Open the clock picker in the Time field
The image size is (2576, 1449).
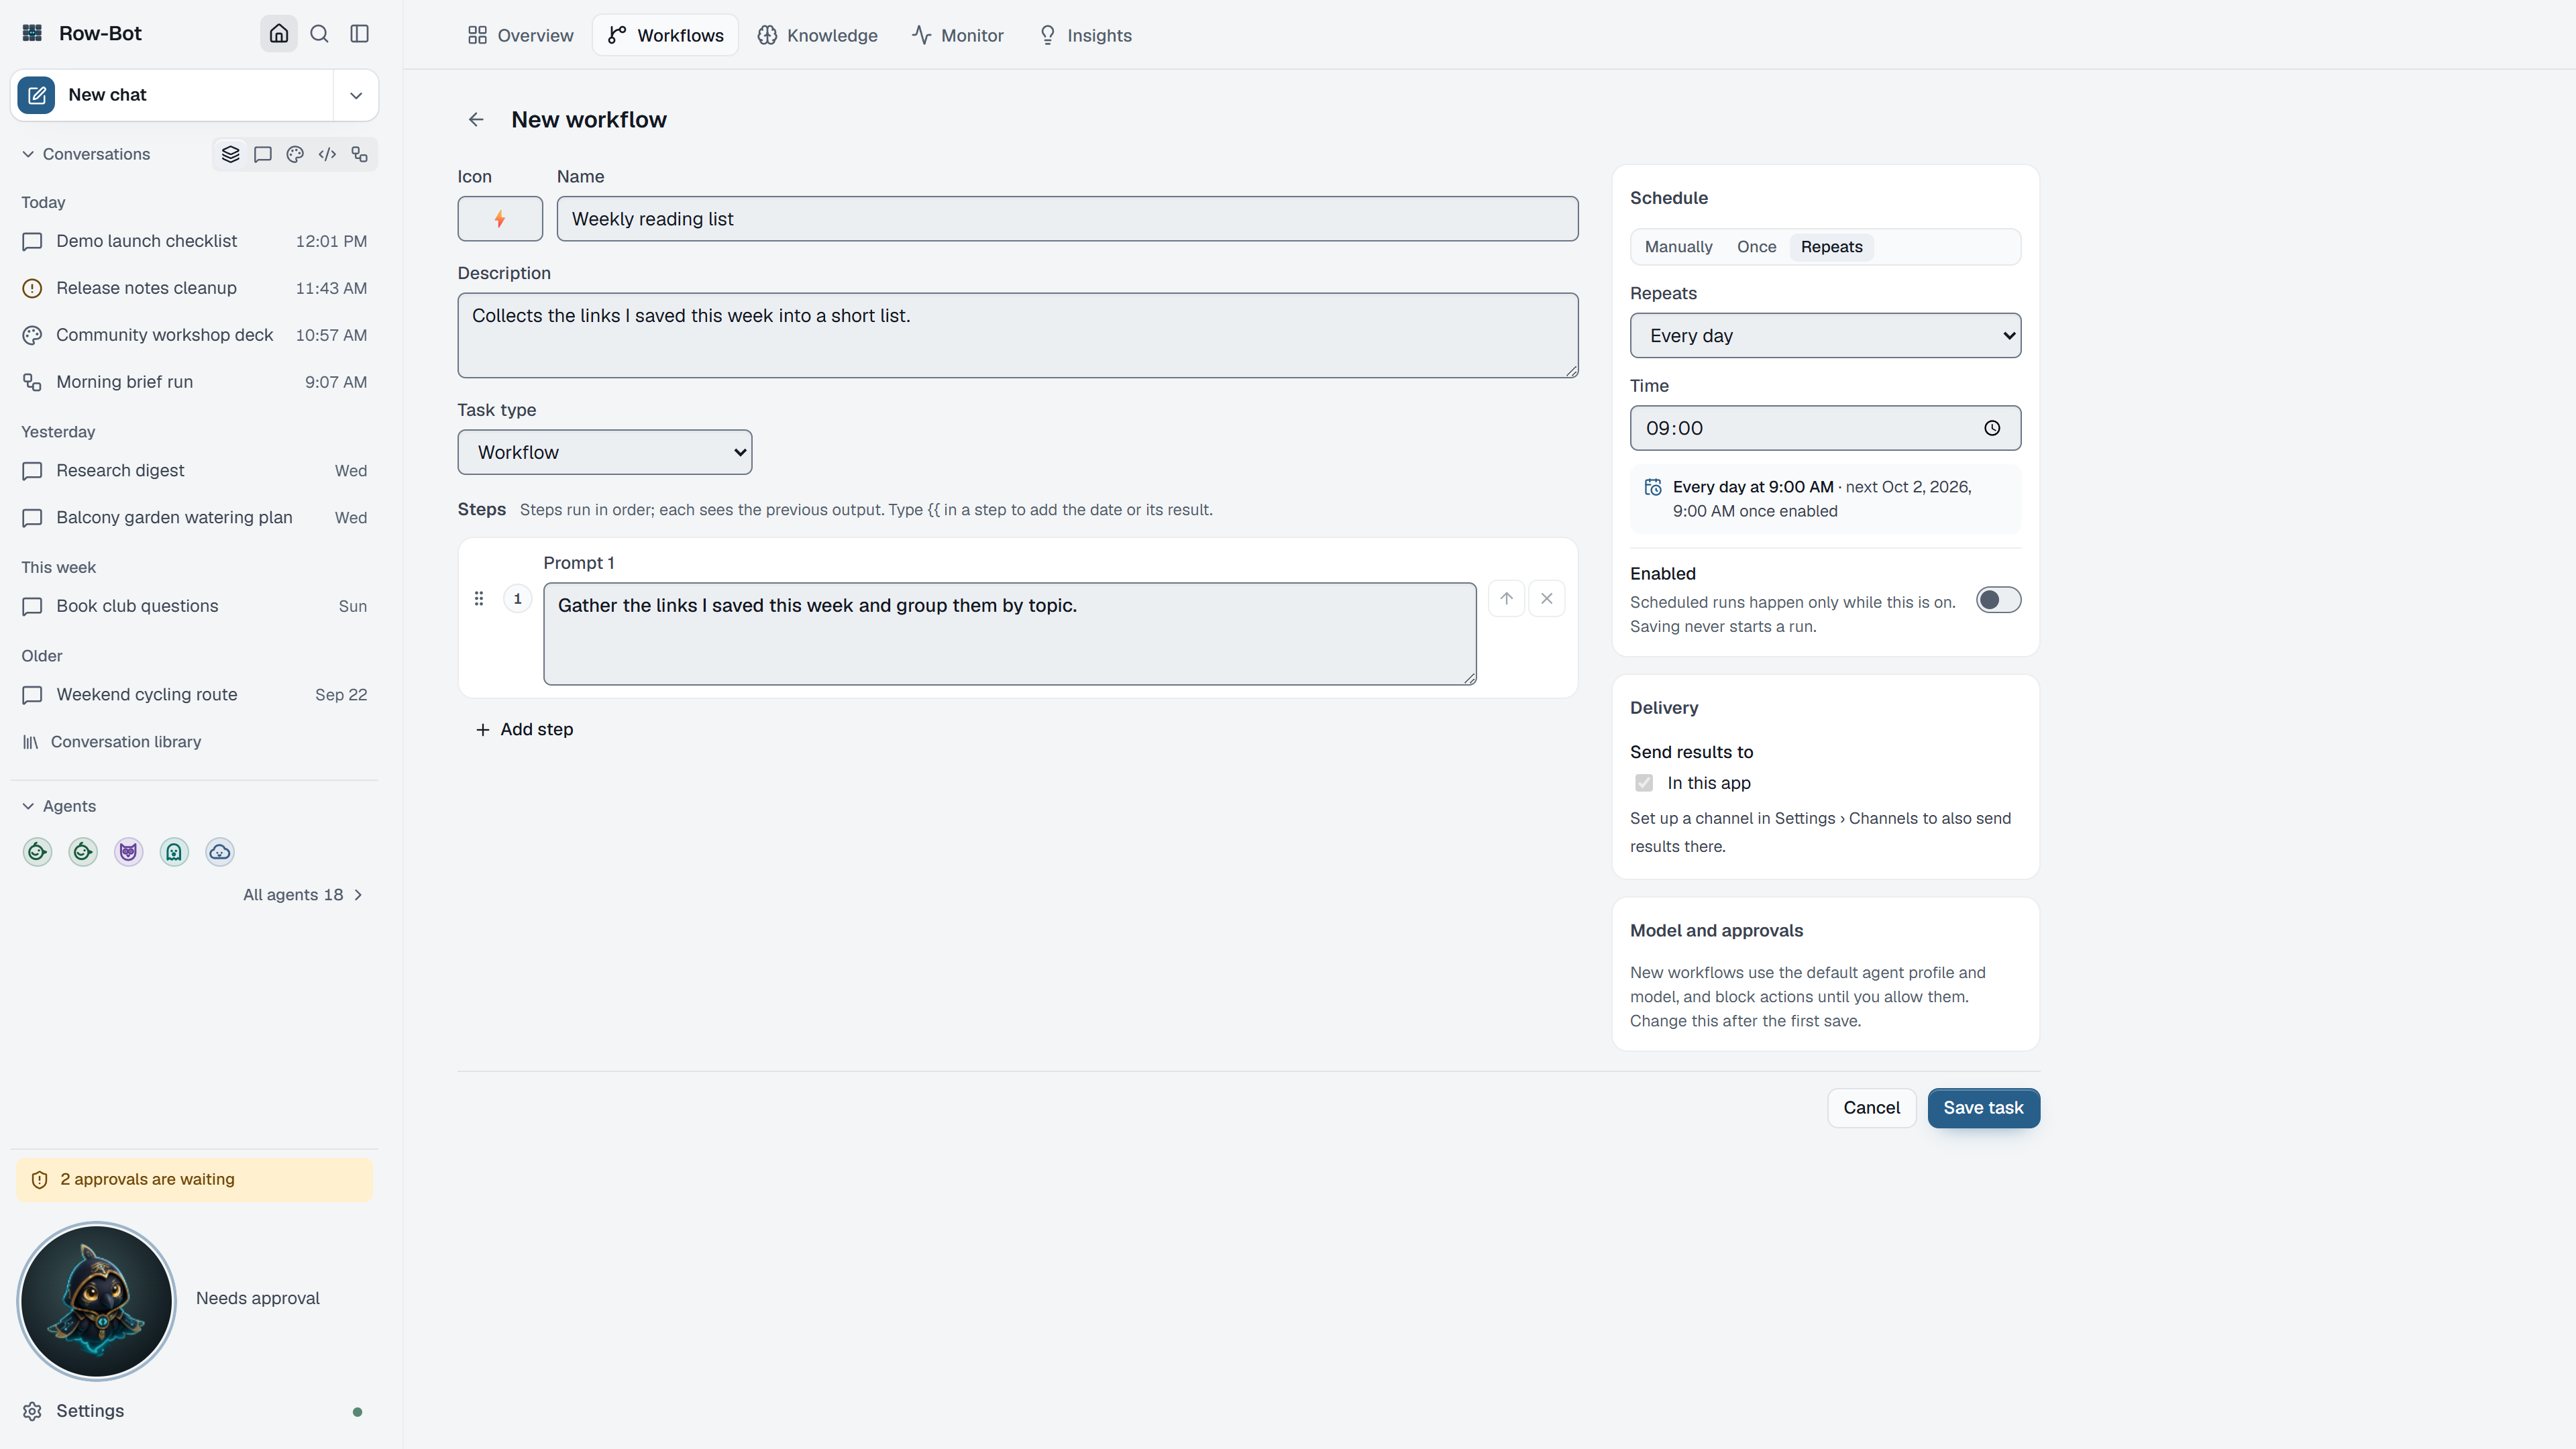click(1991, 428)
